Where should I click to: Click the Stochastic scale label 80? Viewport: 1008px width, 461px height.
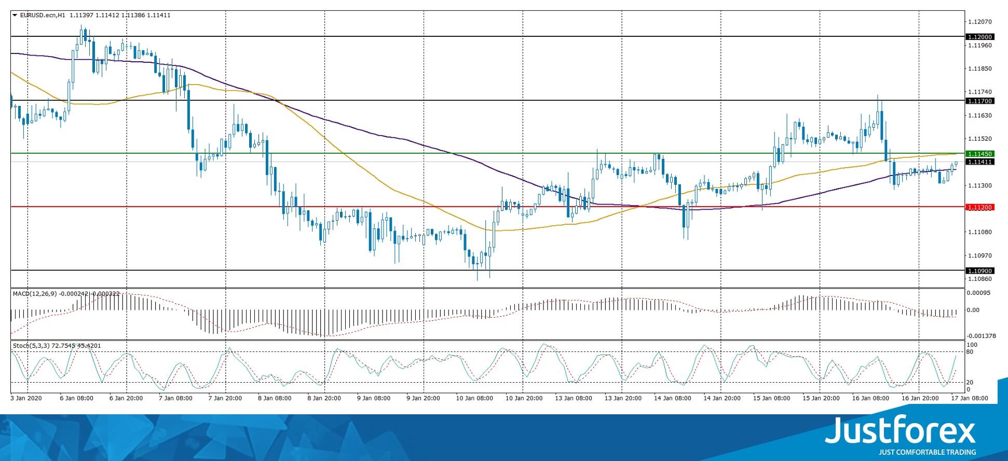970,352
